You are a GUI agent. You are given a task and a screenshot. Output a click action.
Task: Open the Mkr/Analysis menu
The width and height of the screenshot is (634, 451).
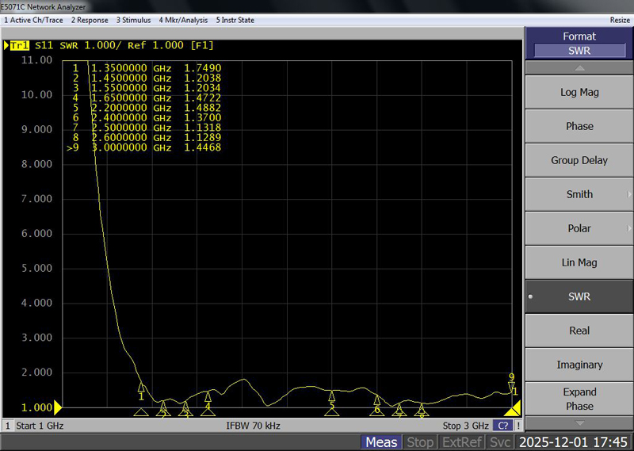[183, 20]
